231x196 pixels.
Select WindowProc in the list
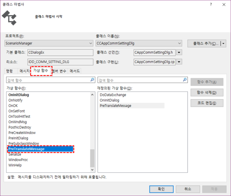pyautogui.click(x=18, y=160)
